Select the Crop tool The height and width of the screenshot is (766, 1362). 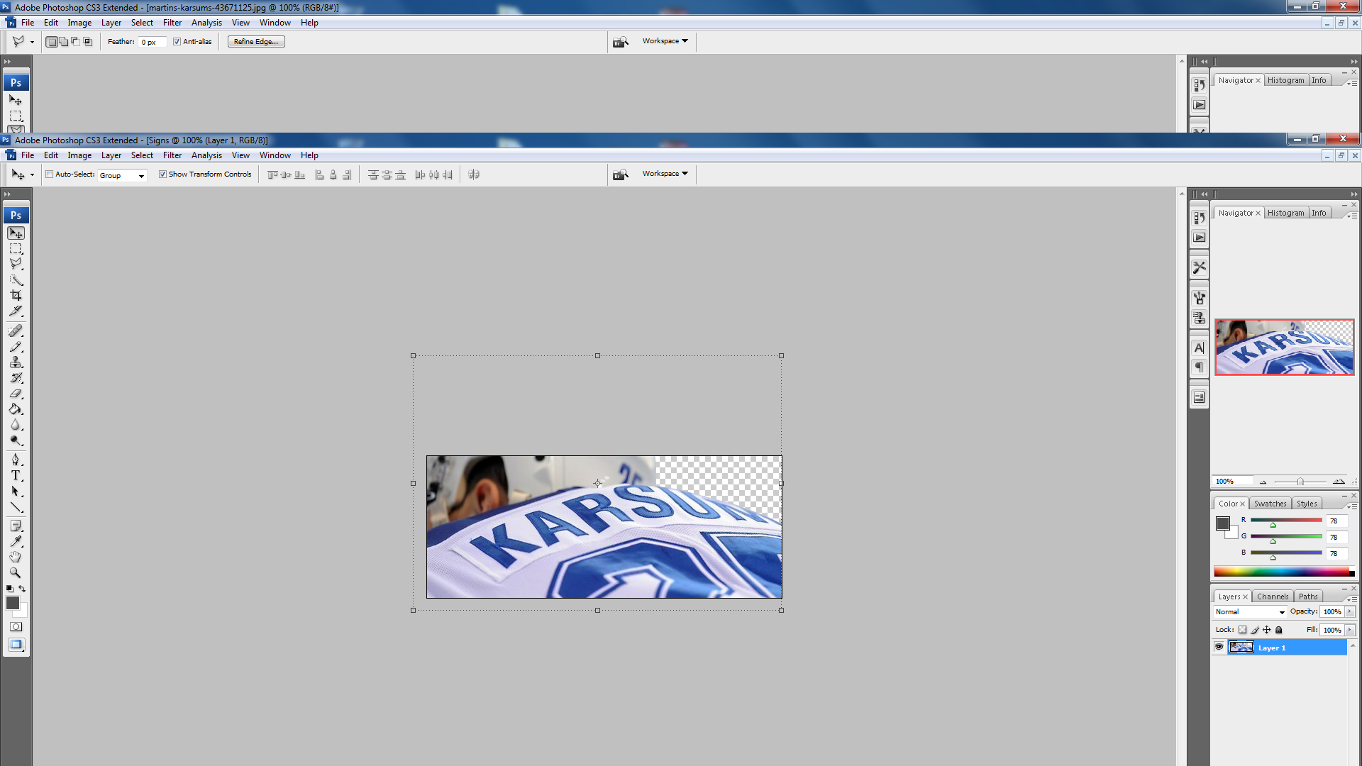click(x=16, y=296)
